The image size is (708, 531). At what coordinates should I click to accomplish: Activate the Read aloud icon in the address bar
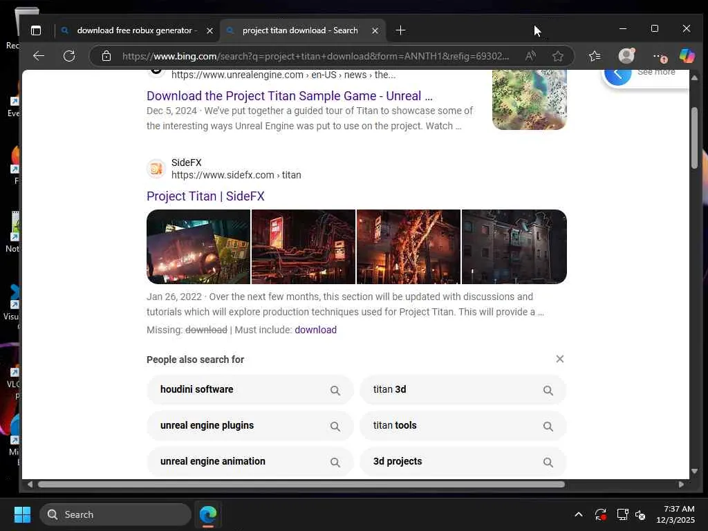point(530,56)
